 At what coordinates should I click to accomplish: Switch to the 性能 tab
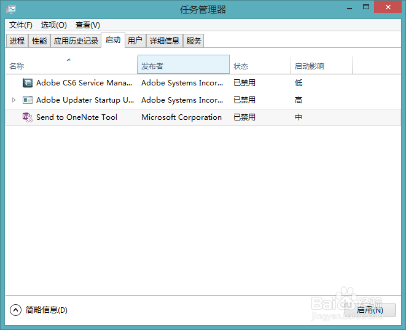pos(39,41)
